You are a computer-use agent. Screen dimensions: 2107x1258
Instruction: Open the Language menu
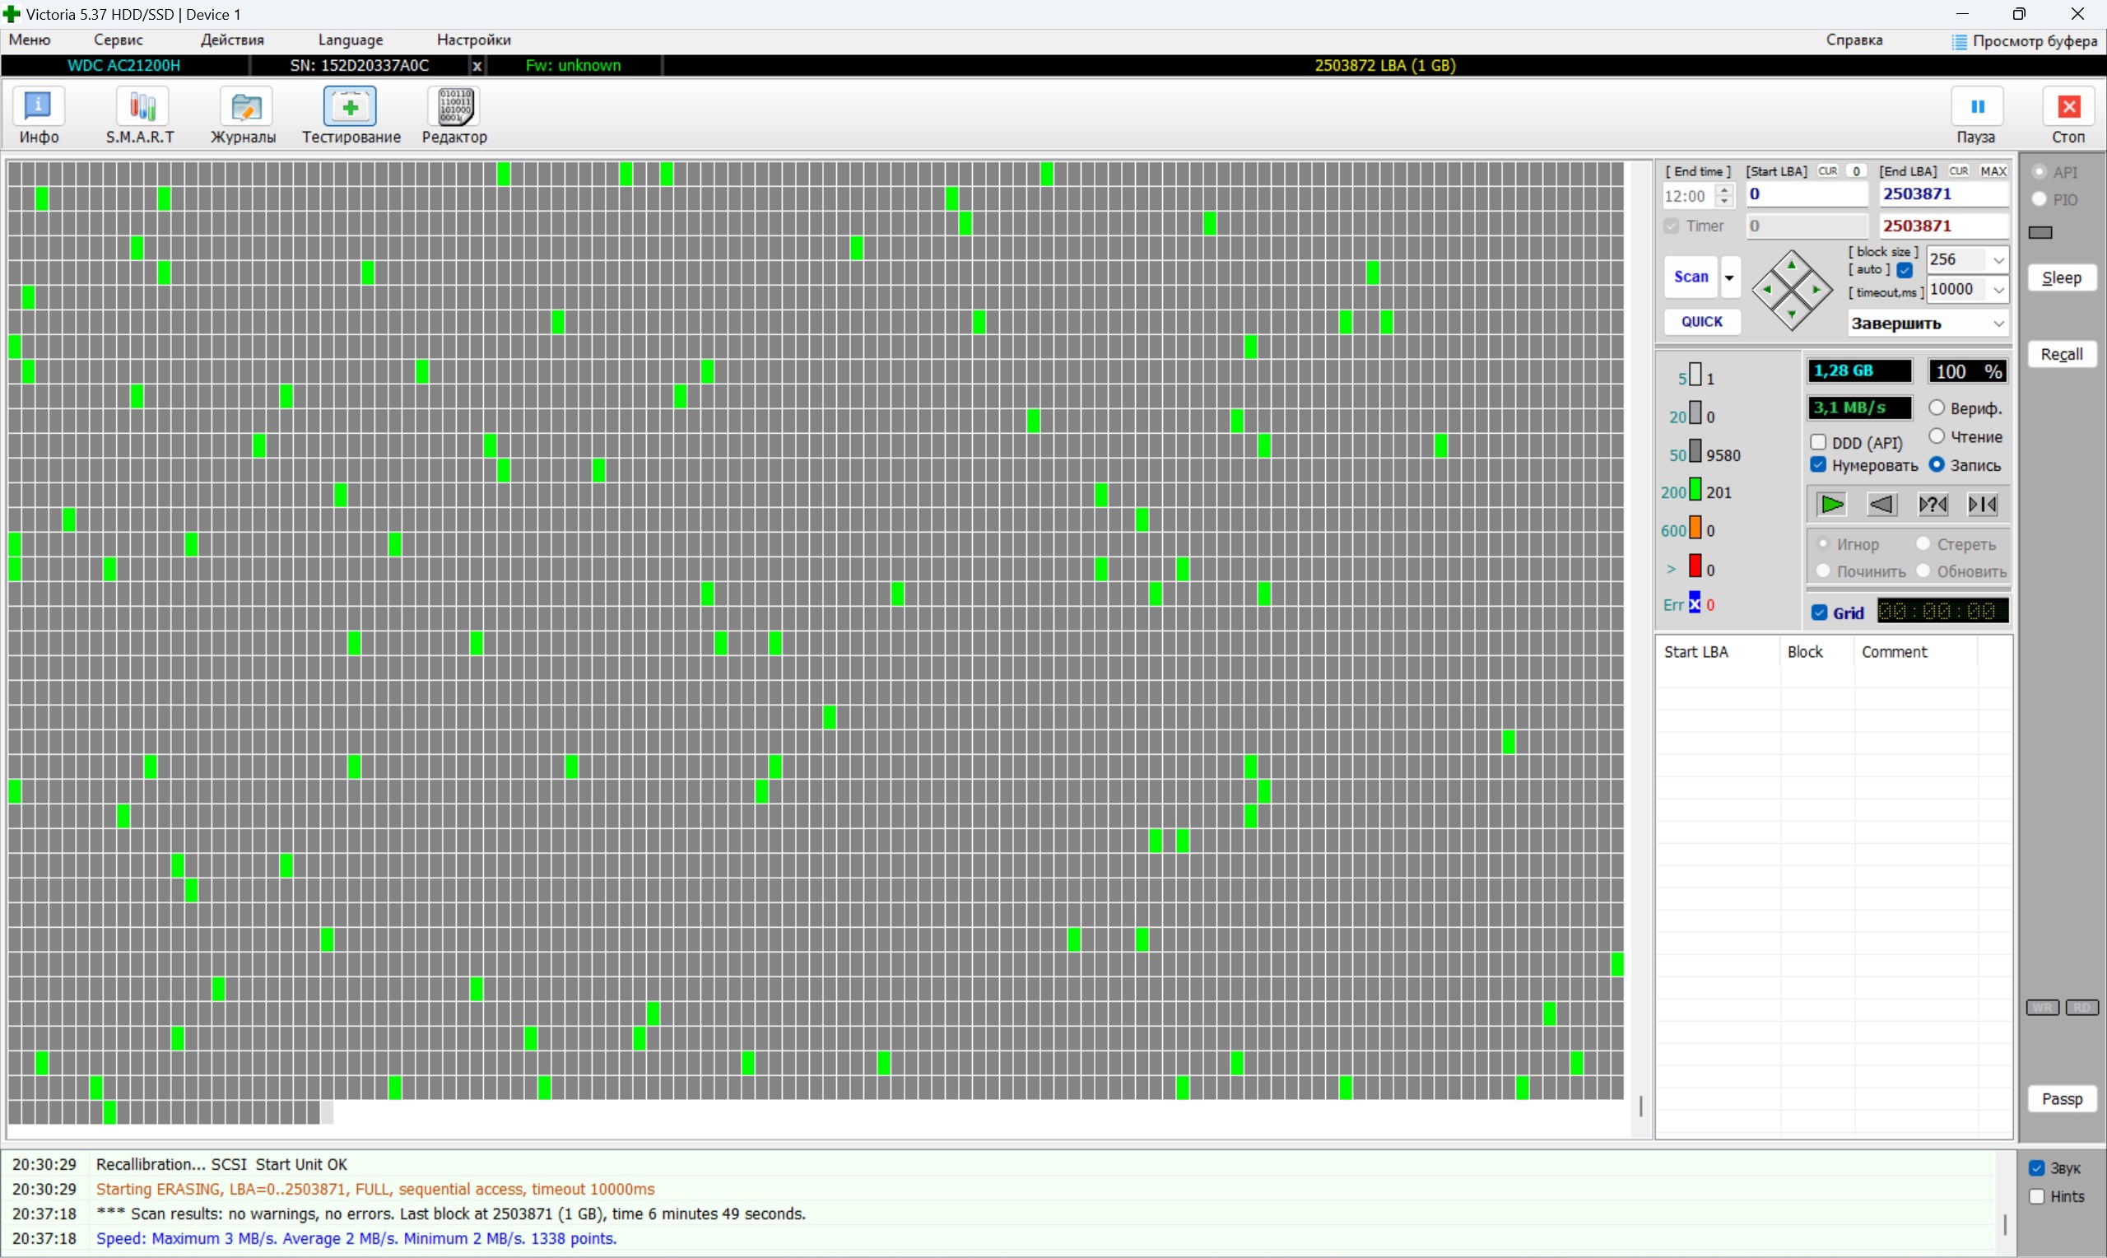351,40
